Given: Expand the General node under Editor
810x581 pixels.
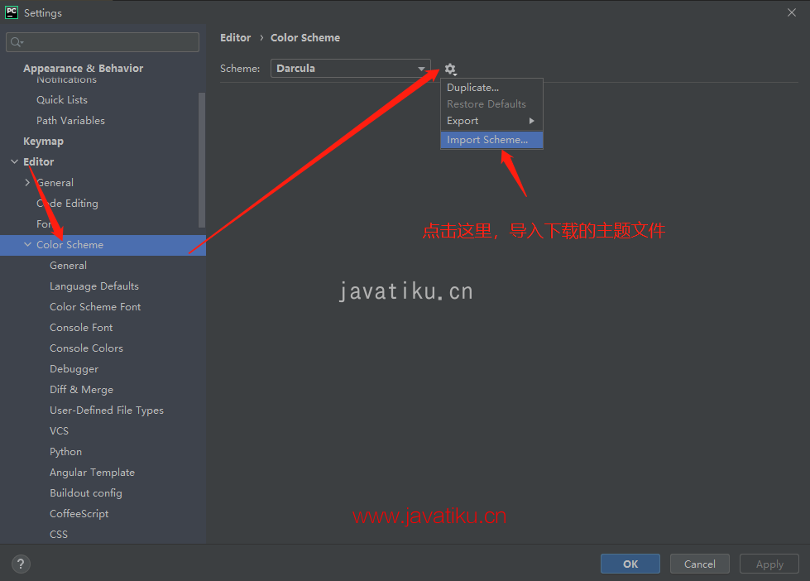Looking at the screenshot, I should (27, 183).
